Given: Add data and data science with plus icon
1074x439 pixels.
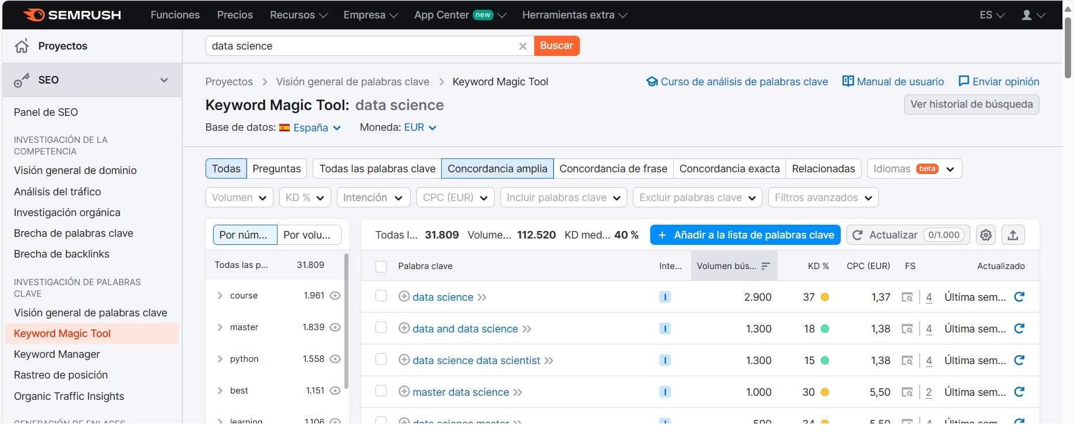Looking at the screenshot, I should pos(404,328).
